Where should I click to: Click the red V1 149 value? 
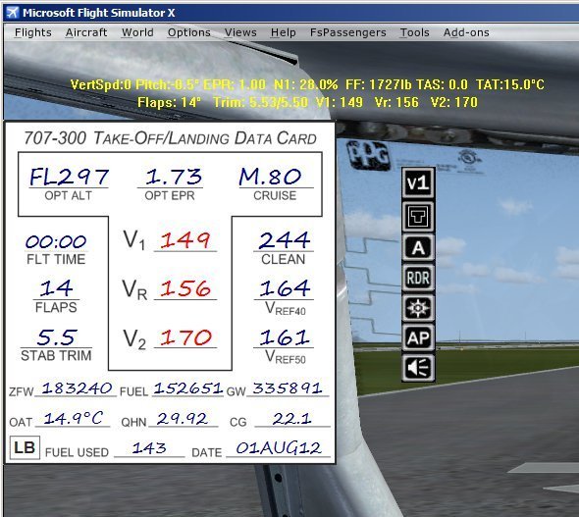185,240
